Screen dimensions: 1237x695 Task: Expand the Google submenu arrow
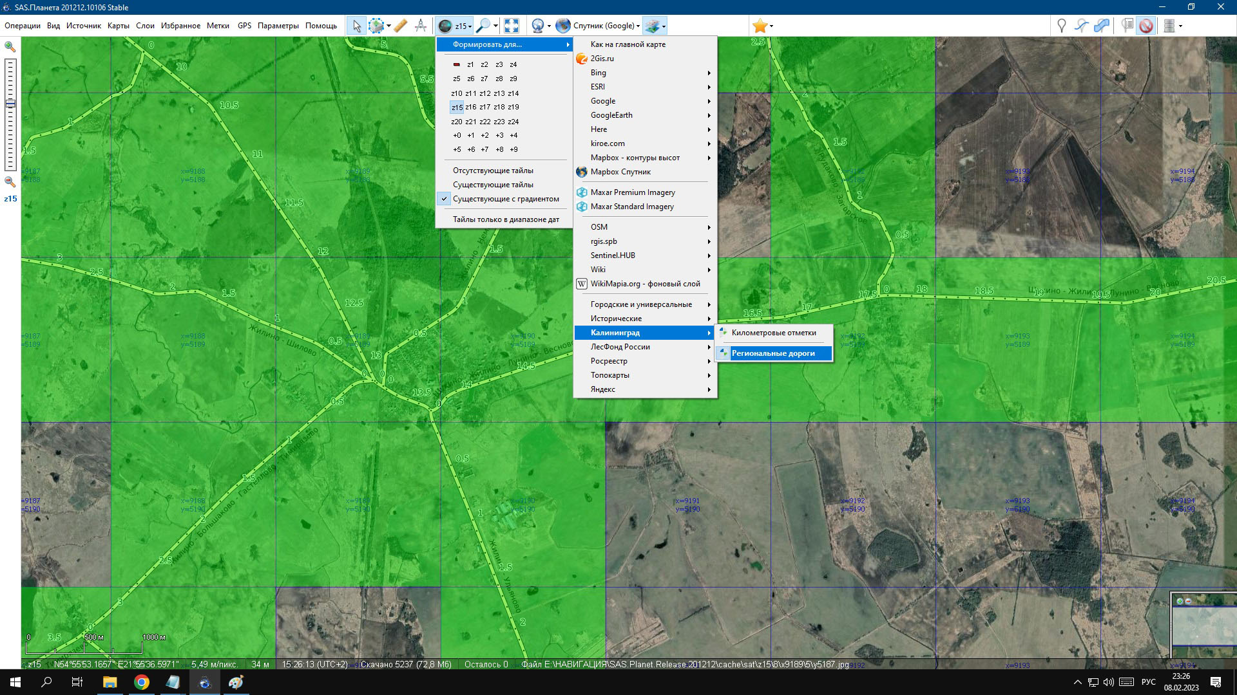pyautogui.click(x=709, y=101)
